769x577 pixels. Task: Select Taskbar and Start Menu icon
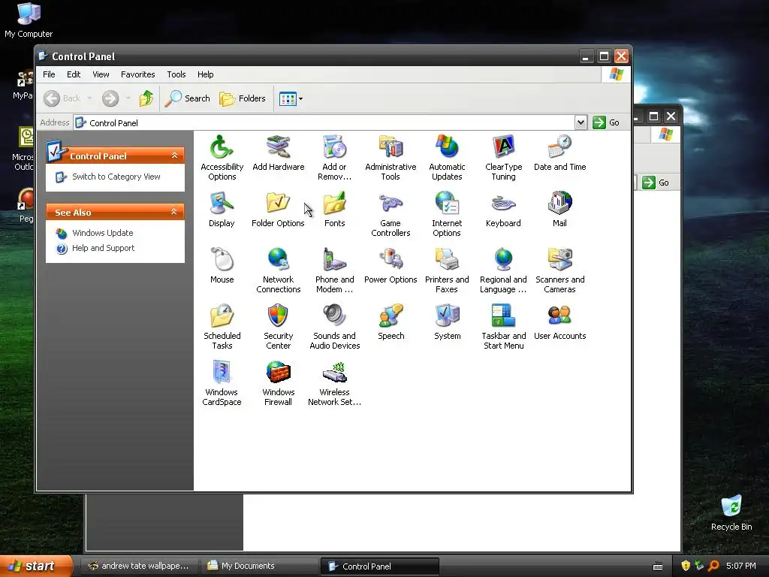point(503,316)
